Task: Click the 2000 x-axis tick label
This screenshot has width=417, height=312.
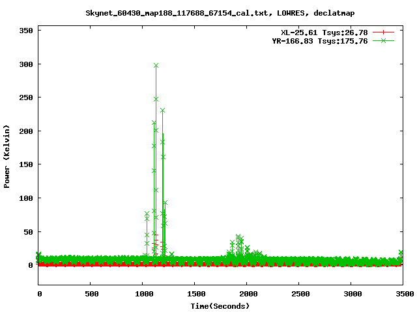Action: pyautogui.click(x=248, y=294)
